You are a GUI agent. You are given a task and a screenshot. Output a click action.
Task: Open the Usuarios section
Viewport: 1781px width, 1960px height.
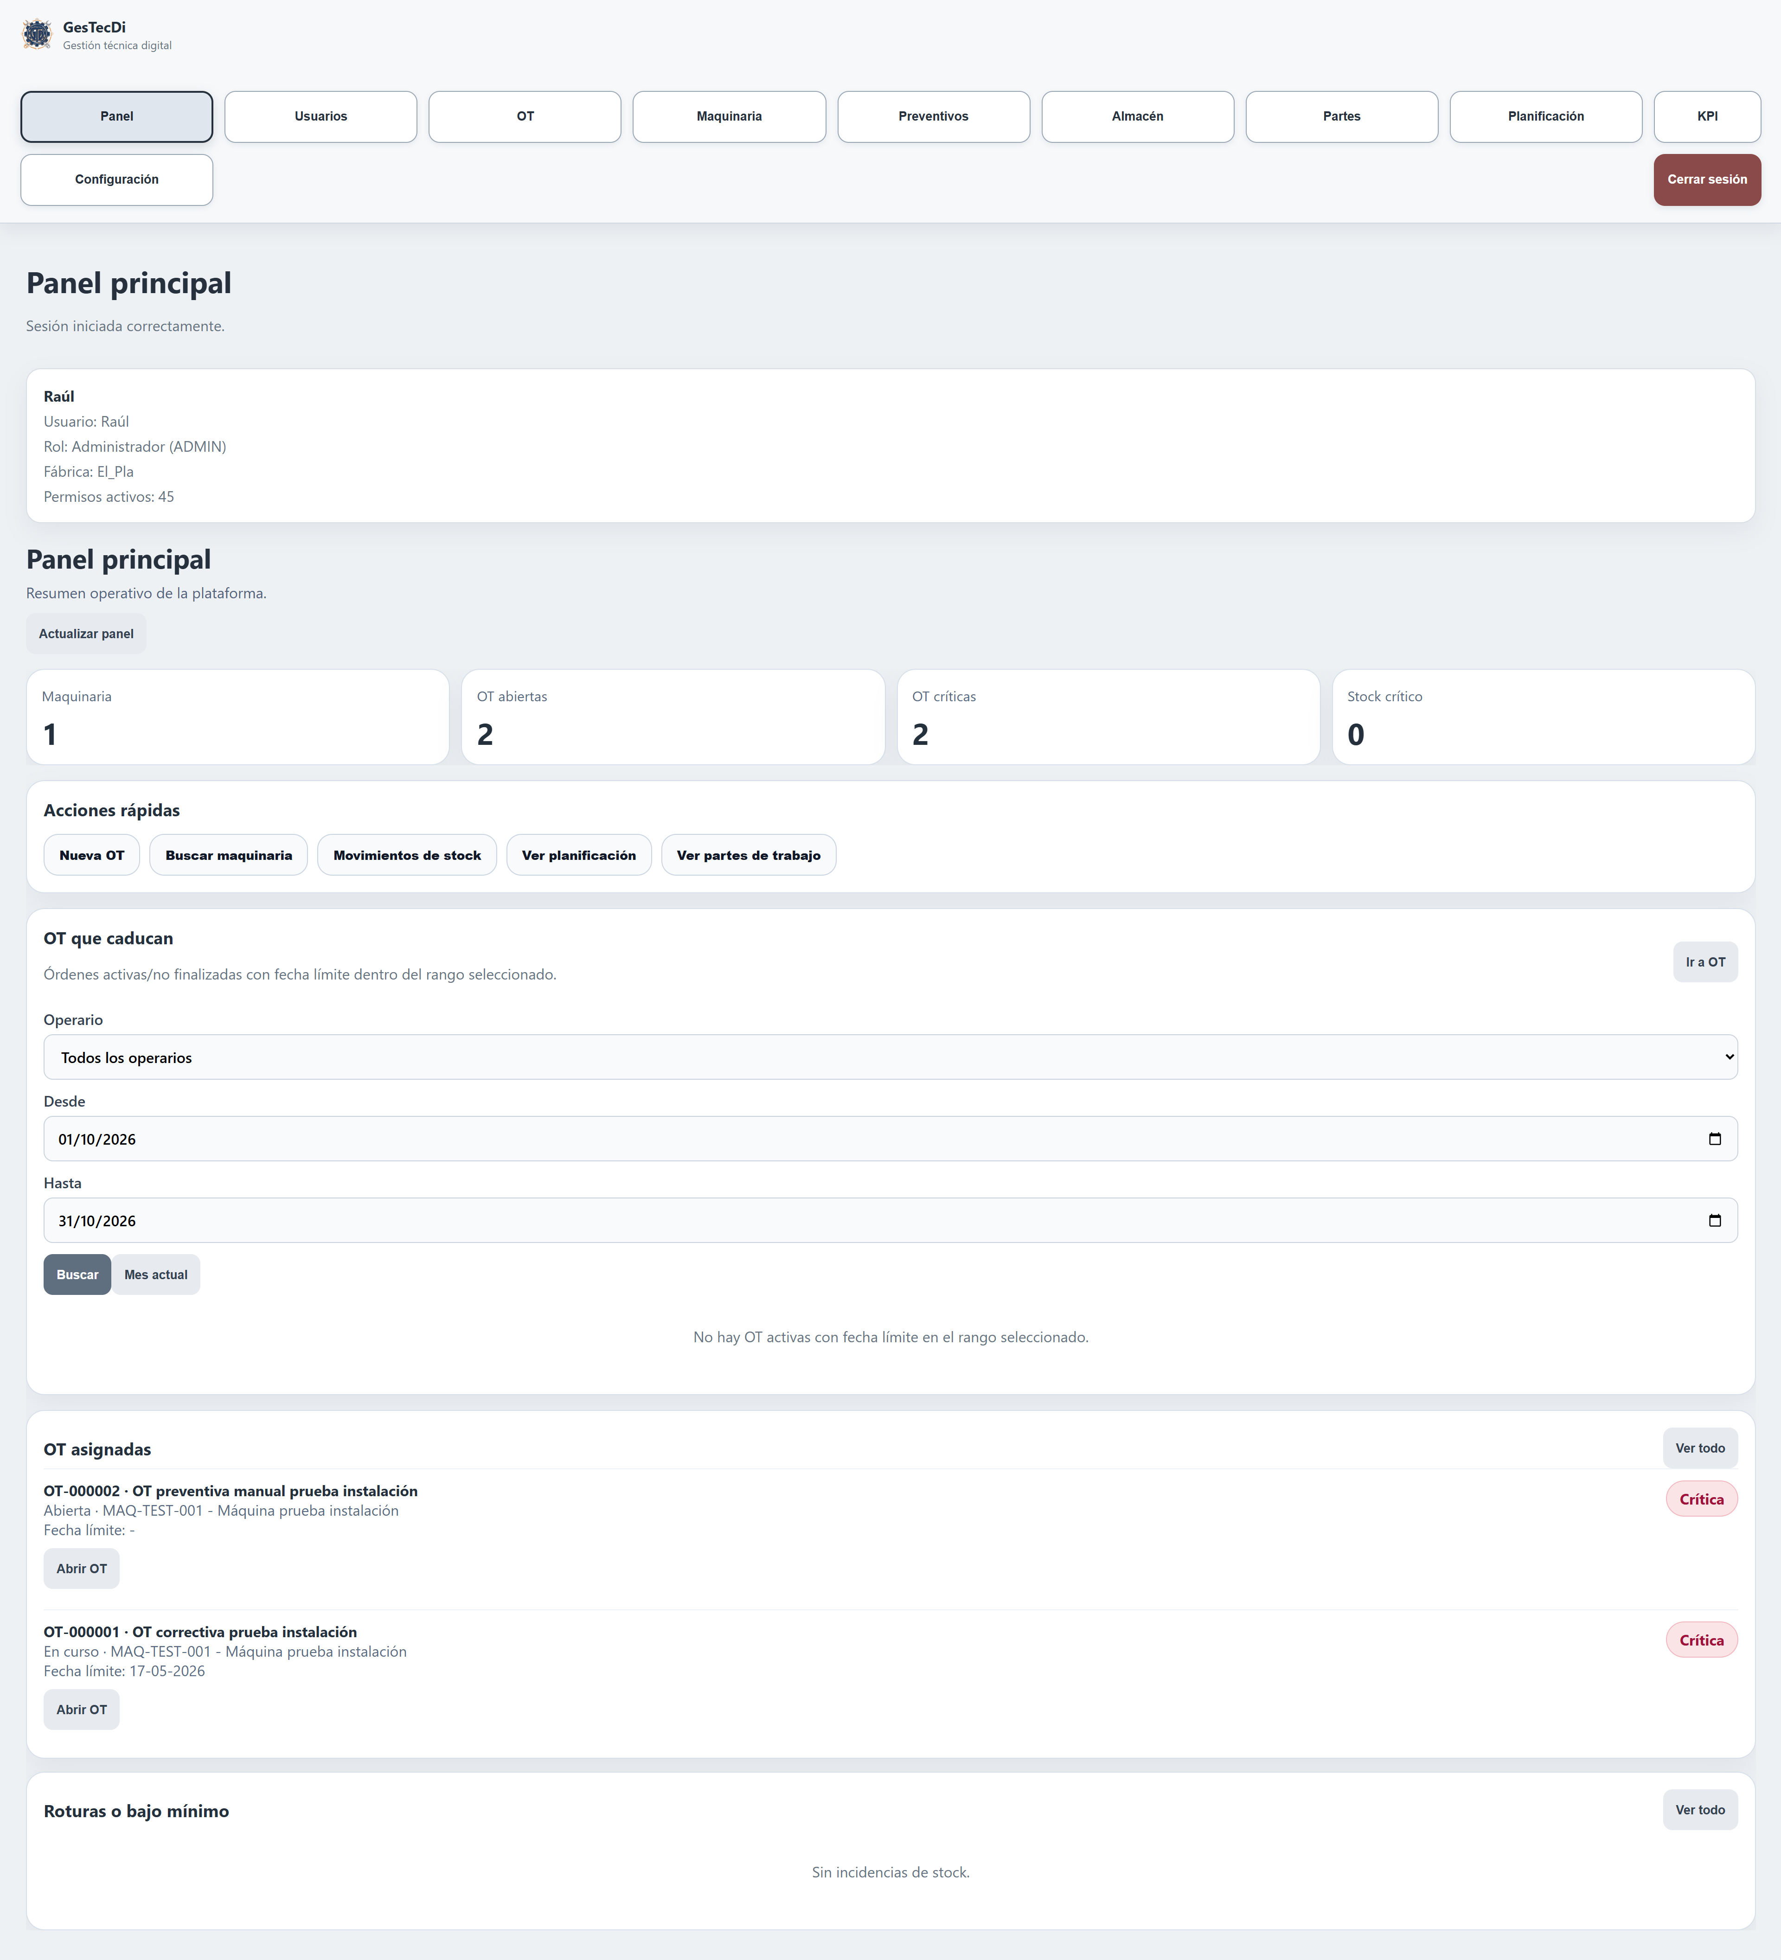[321, 117]
